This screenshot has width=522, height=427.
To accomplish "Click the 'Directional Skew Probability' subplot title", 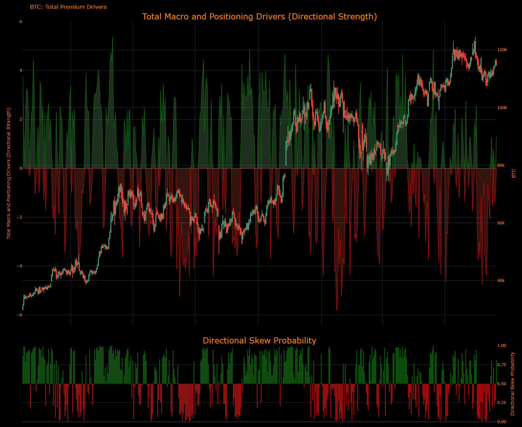I will (259, 341).
